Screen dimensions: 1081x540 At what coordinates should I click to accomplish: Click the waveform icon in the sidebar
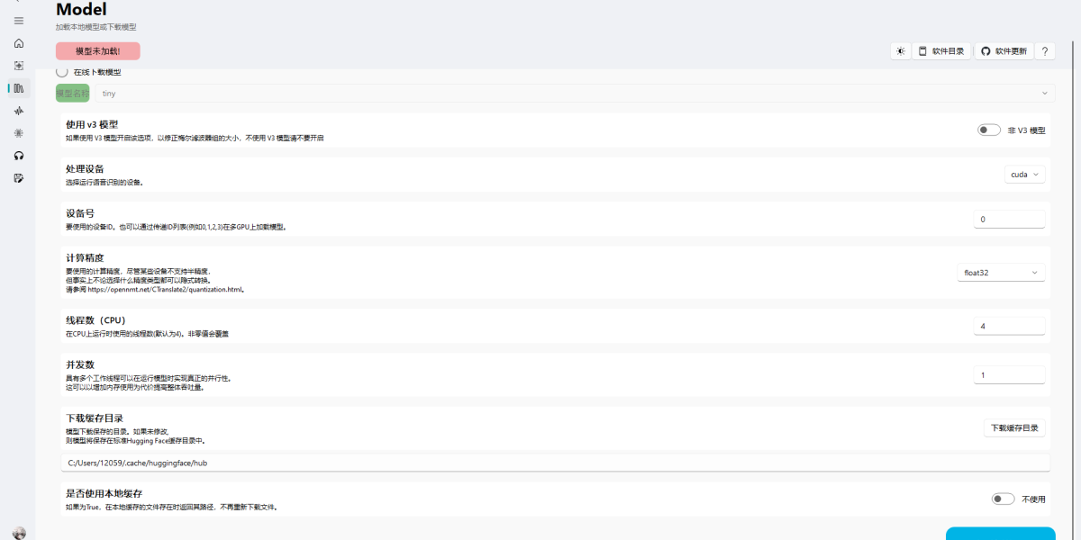19,111
